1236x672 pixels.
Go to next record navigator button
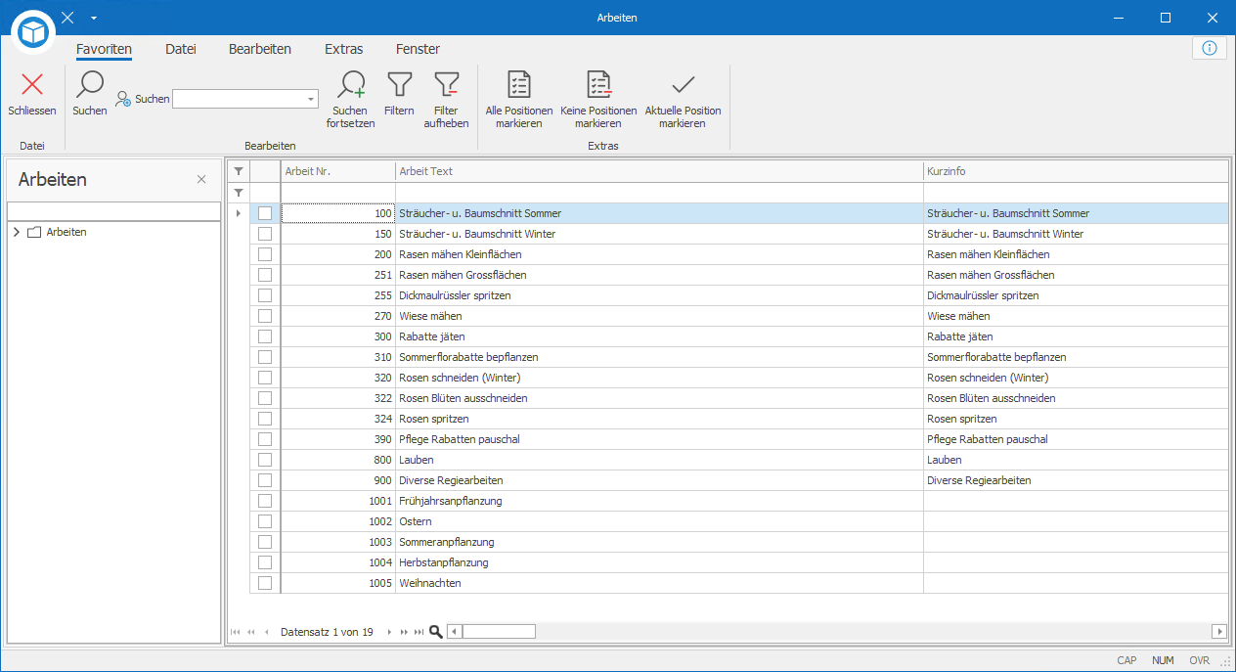[388, 632]
